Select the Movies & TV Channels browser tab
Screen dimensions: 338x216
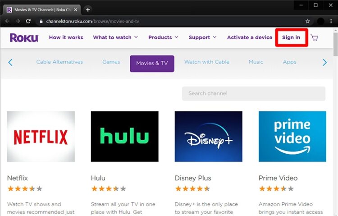pyautogui.click(x=42, y=10)
